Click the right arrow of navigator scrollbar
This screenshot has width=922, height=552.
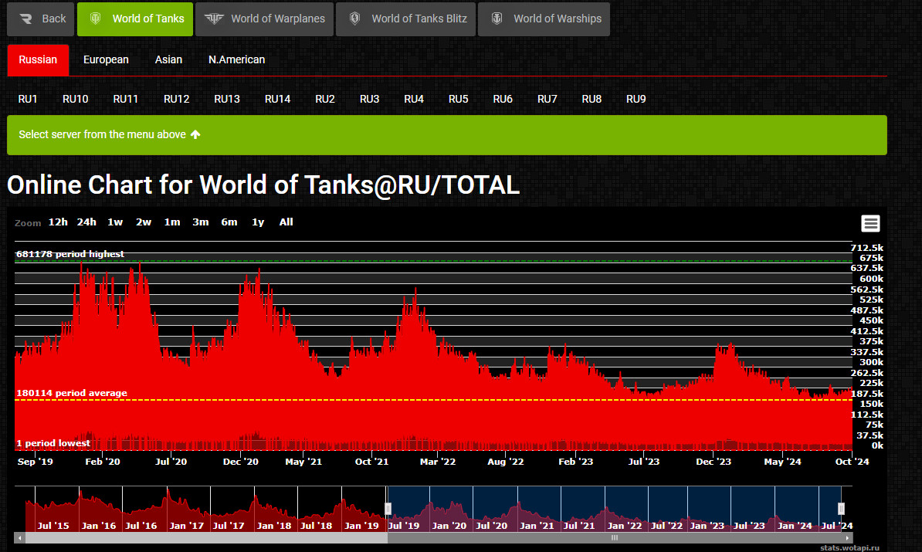click(849, 537)
